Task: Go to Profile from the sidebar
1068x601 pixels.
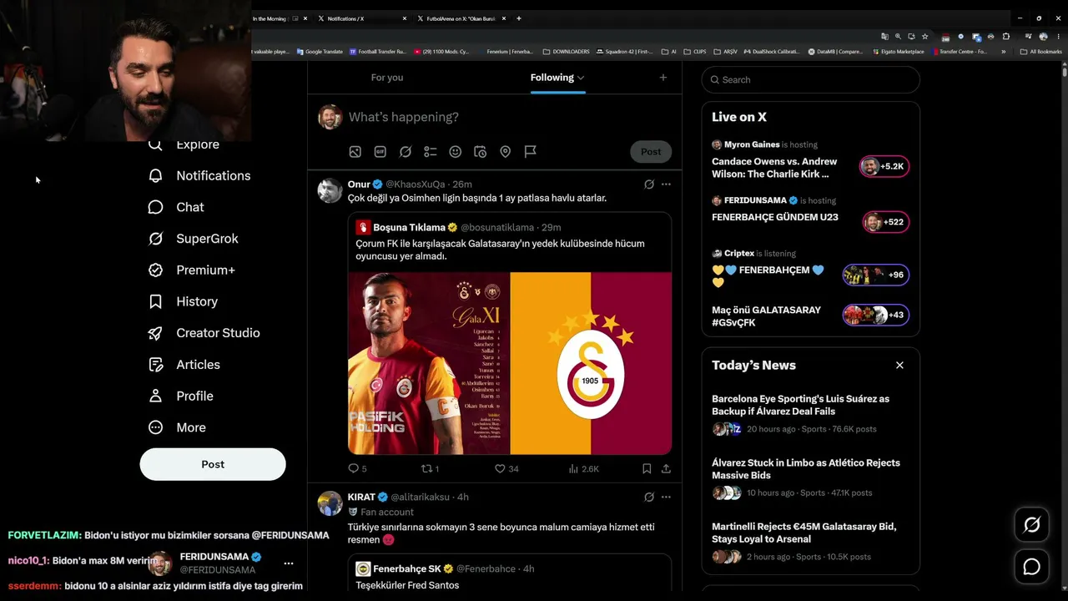Action: click(180, 396)
